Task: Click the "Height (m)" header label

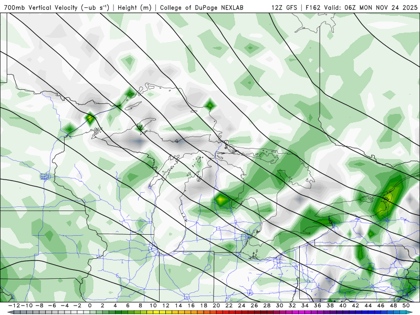Action: [x=134, y=8]
